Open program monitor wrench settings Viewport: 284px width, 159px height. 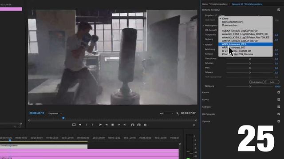coord(177,113)
